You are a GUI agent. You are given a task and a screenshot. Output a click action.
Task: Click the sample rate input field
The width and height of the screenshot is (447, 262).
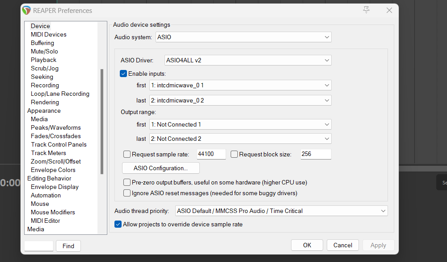click(x=211, y=155)
